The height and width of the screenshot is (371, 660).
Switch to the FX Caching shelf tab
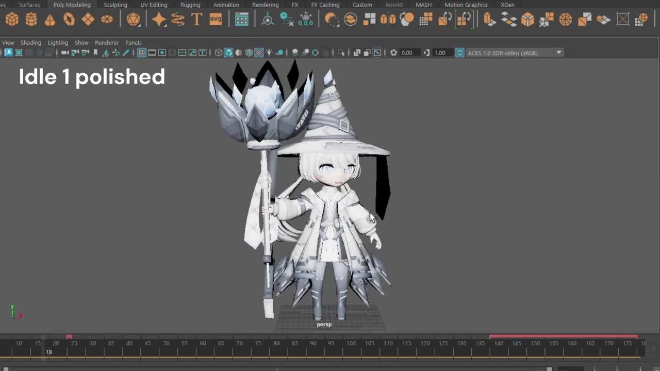325,5
